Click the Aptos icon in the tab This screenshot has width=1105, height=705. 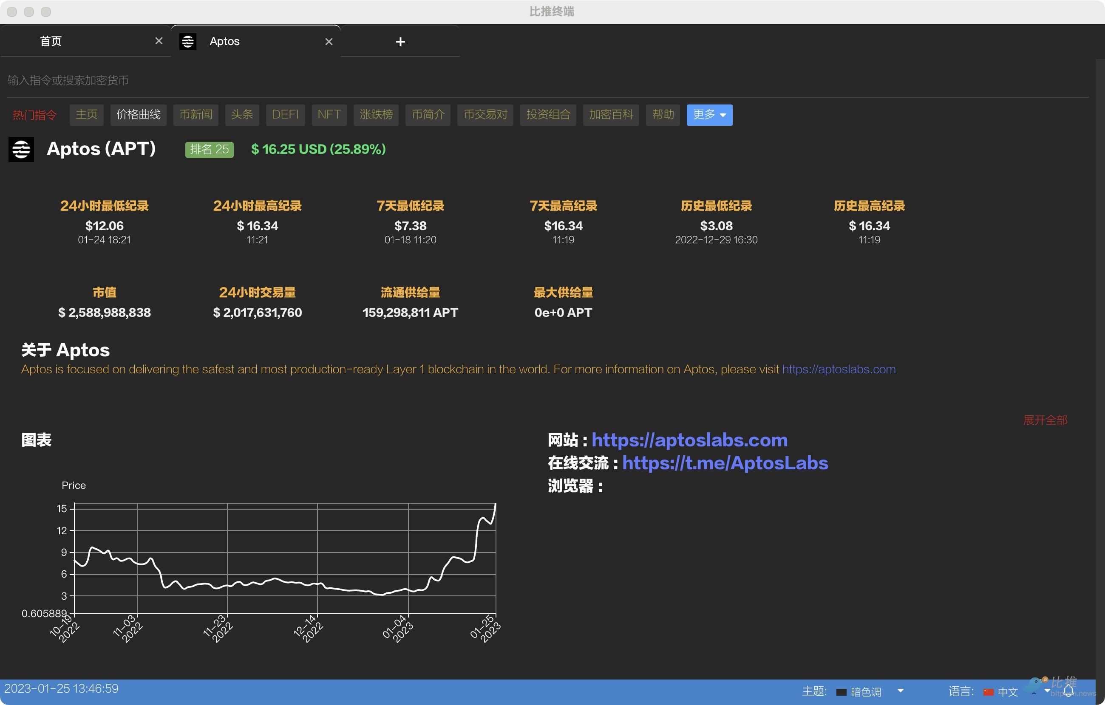188,41
